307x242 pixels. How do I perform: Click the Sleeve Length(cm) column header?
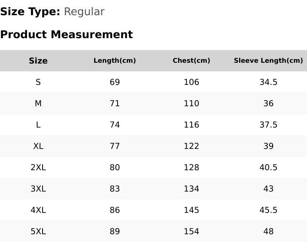coord(269,60)
